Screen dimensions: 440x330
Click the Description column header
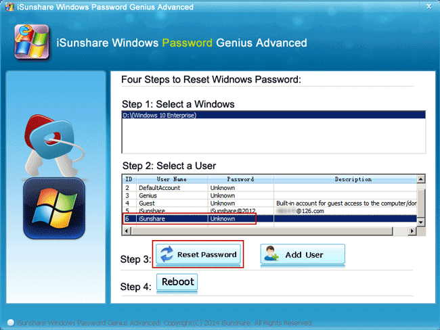point(345,179)
